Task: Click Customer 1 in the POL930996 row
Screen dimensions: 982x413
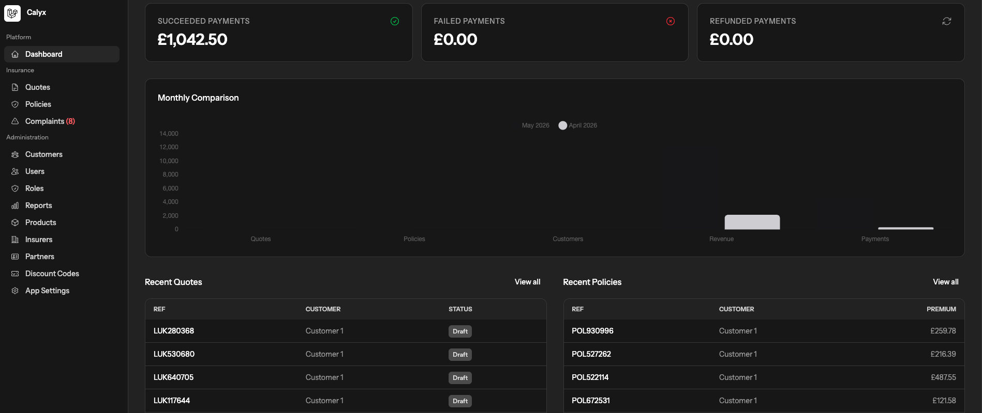Action: pos(738,331)
